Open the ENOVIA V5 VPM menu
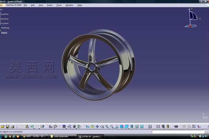 (x=14, y=5)
